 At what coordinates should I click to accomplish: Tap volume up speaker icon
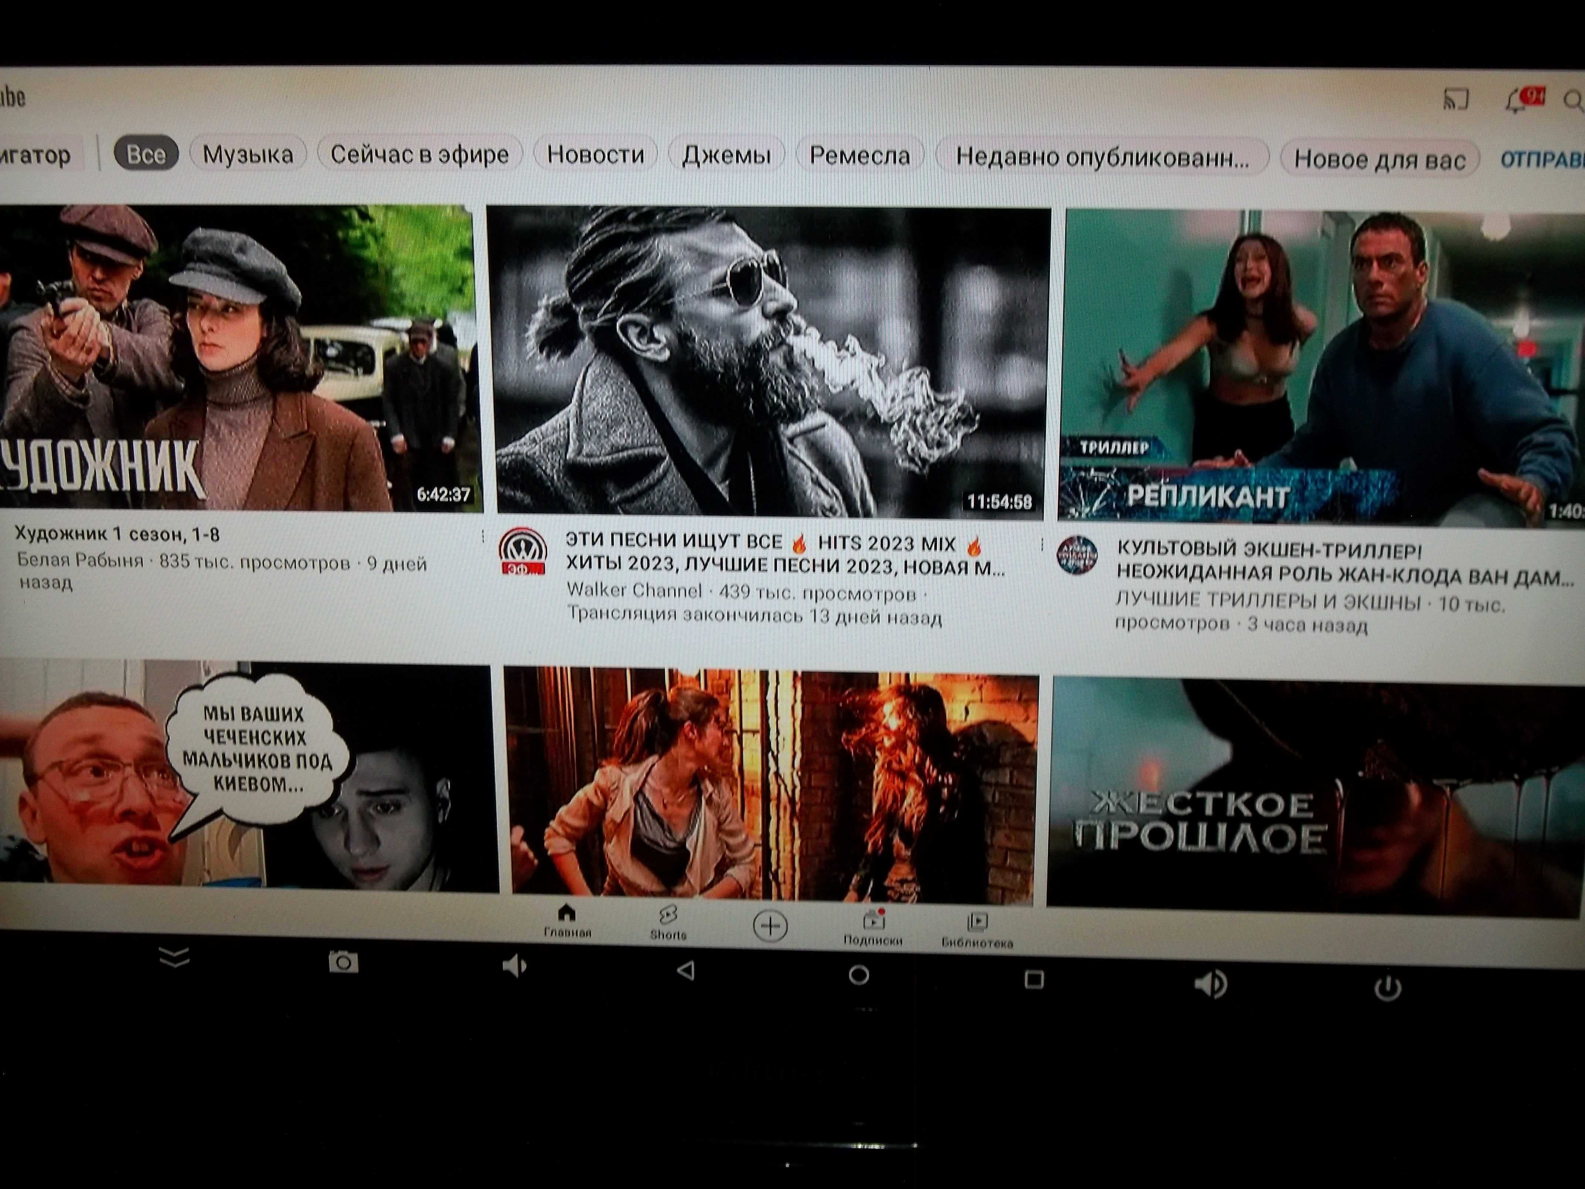pyautogui.click(x=1211, y=984)
